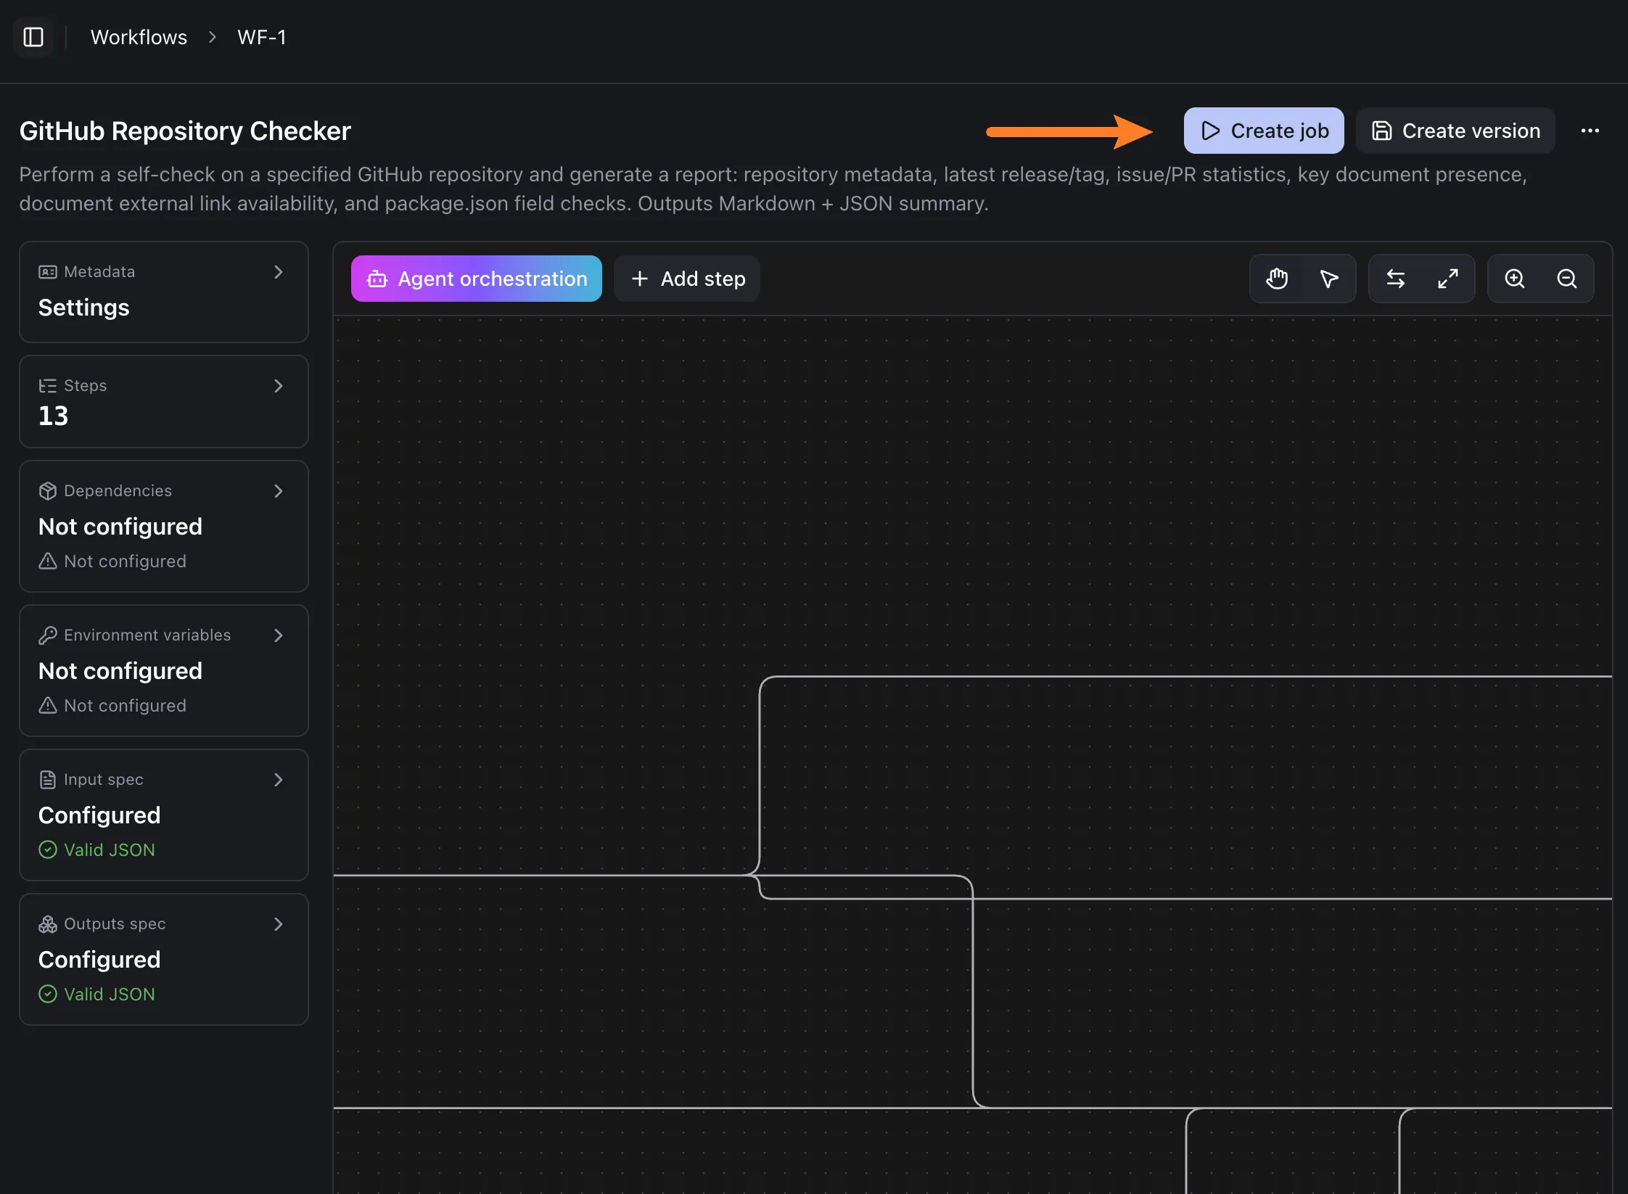Screen dimensions: 1628x1194
Task: Click the swap layout direction icon
Action: (1396, 279)
